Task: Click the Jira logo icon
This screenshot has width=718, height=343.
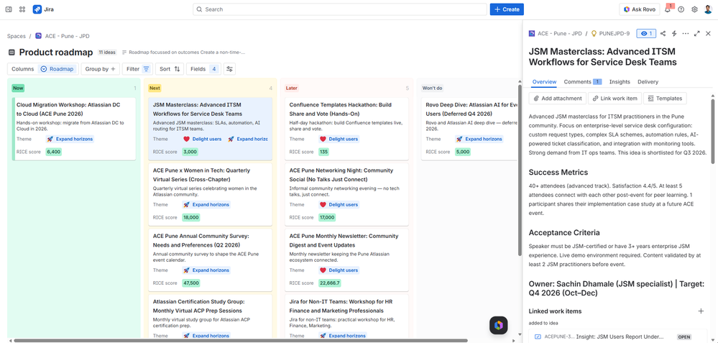Action: (x=37, y=9)
